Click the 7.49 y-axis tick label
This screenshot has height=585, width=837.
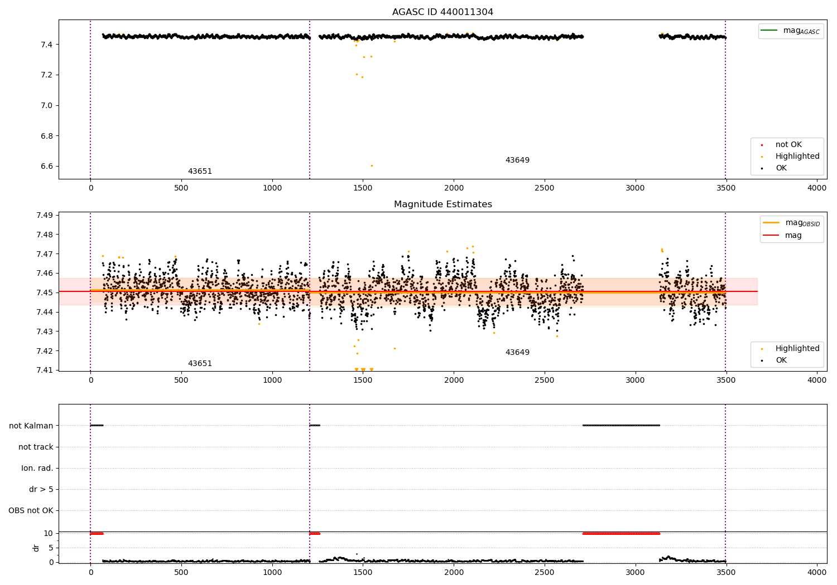pyautogui.click(x=45, y=216)
